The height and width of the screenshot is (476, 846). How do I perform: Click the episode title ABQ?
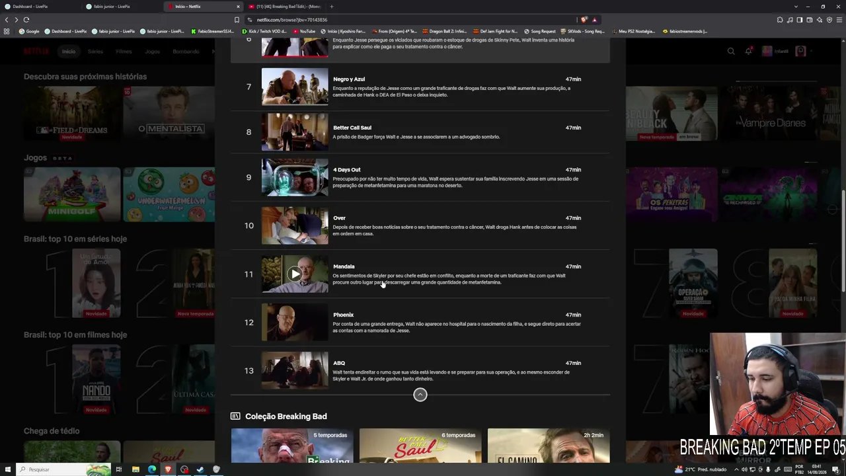click(x=339, y=363)
